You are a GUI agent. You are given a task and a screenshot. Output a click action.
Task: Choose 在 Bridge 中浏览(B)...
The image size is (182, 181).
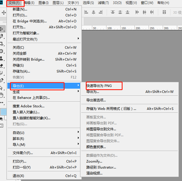[x=44, y=21]
